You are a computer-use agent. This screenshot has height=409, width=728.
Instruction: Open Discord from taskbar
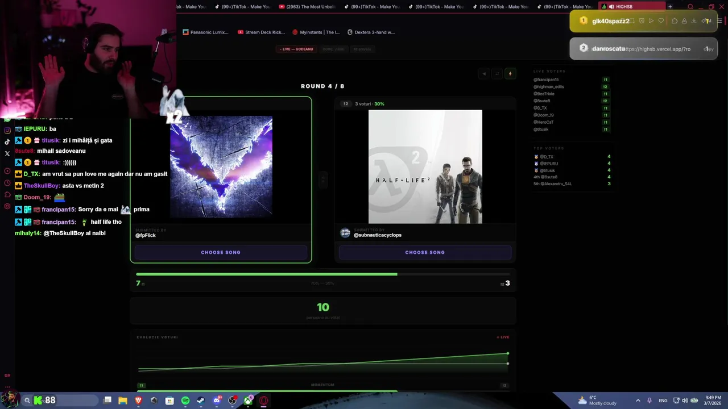(x=217, y=400)
